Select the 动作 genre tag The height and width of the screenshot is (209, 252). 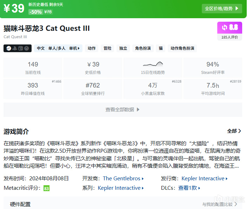point(92,48)
